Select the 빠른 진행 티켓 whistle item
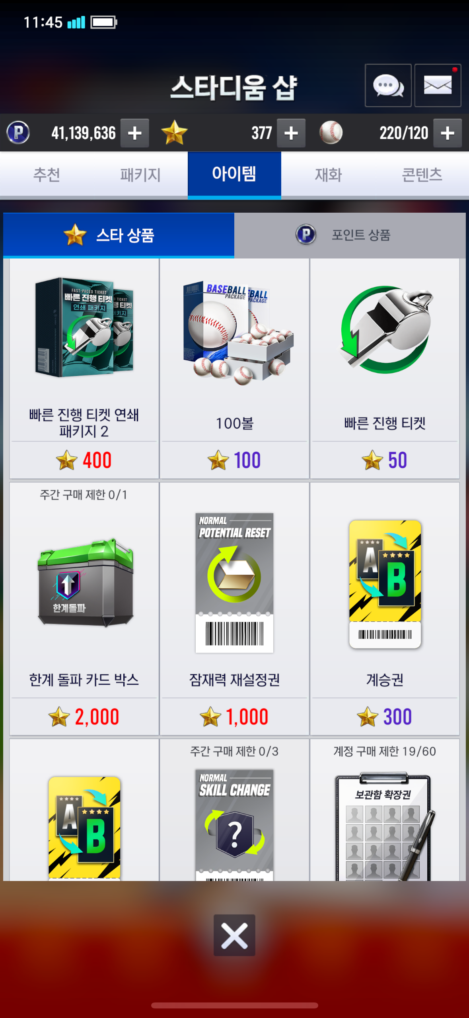 click(385, 368)
